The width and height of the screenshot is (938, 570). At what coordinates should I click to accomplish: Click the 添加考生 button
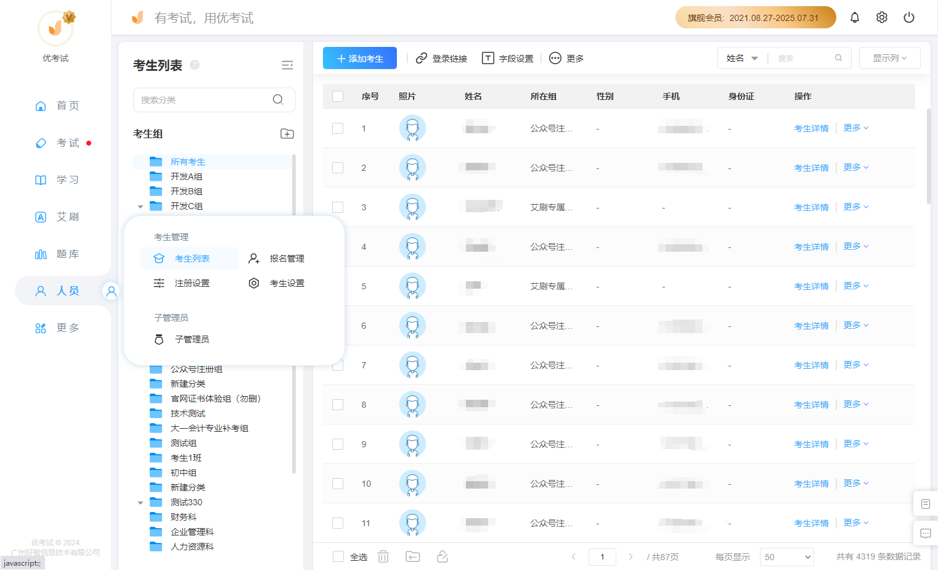click(360, 58)
